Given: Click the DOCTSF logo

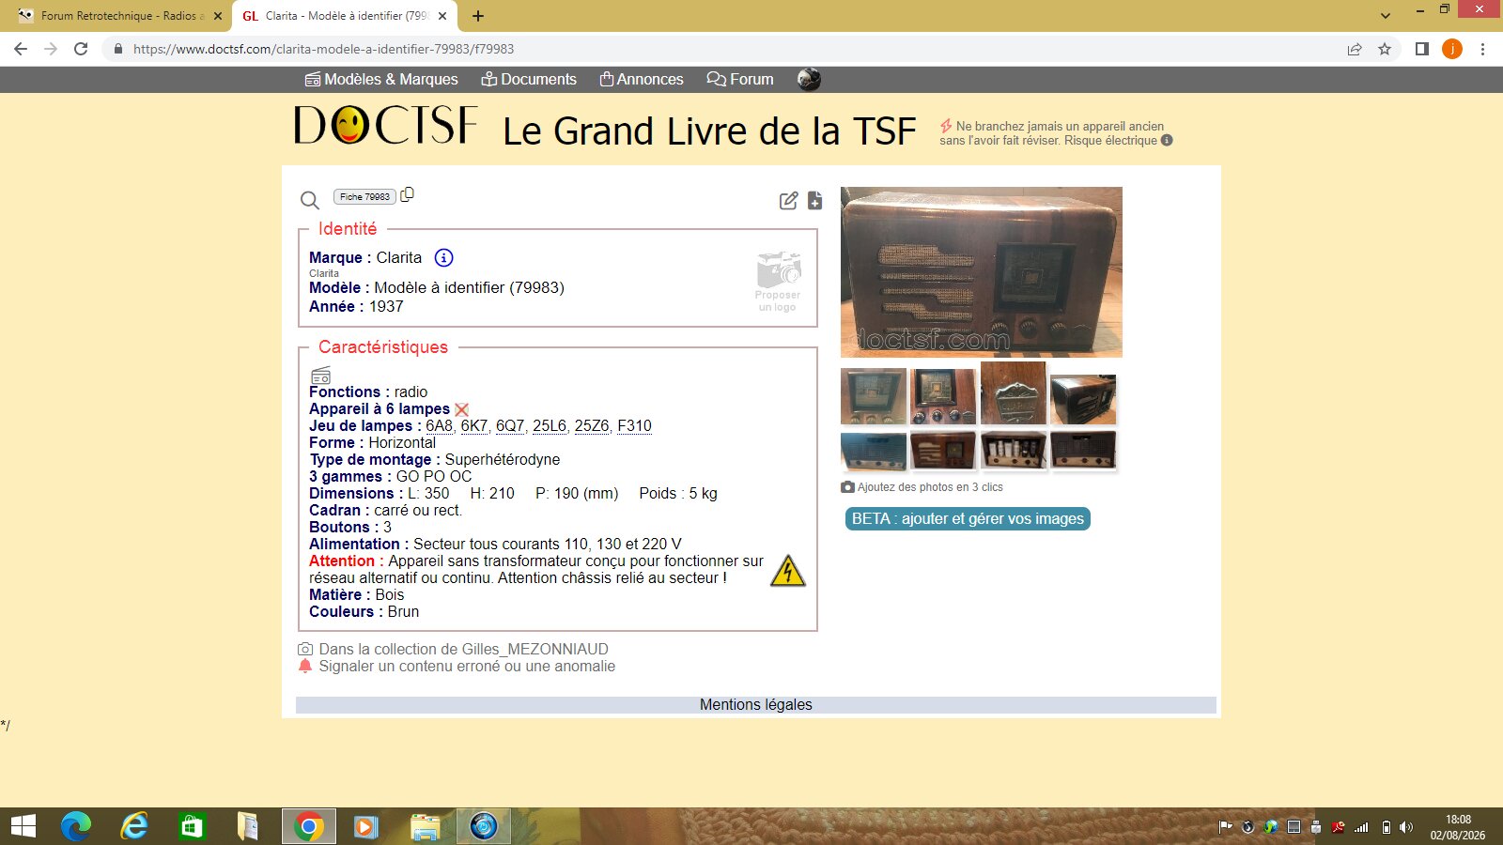Looking at the screenshot, I should coord(385,125).
